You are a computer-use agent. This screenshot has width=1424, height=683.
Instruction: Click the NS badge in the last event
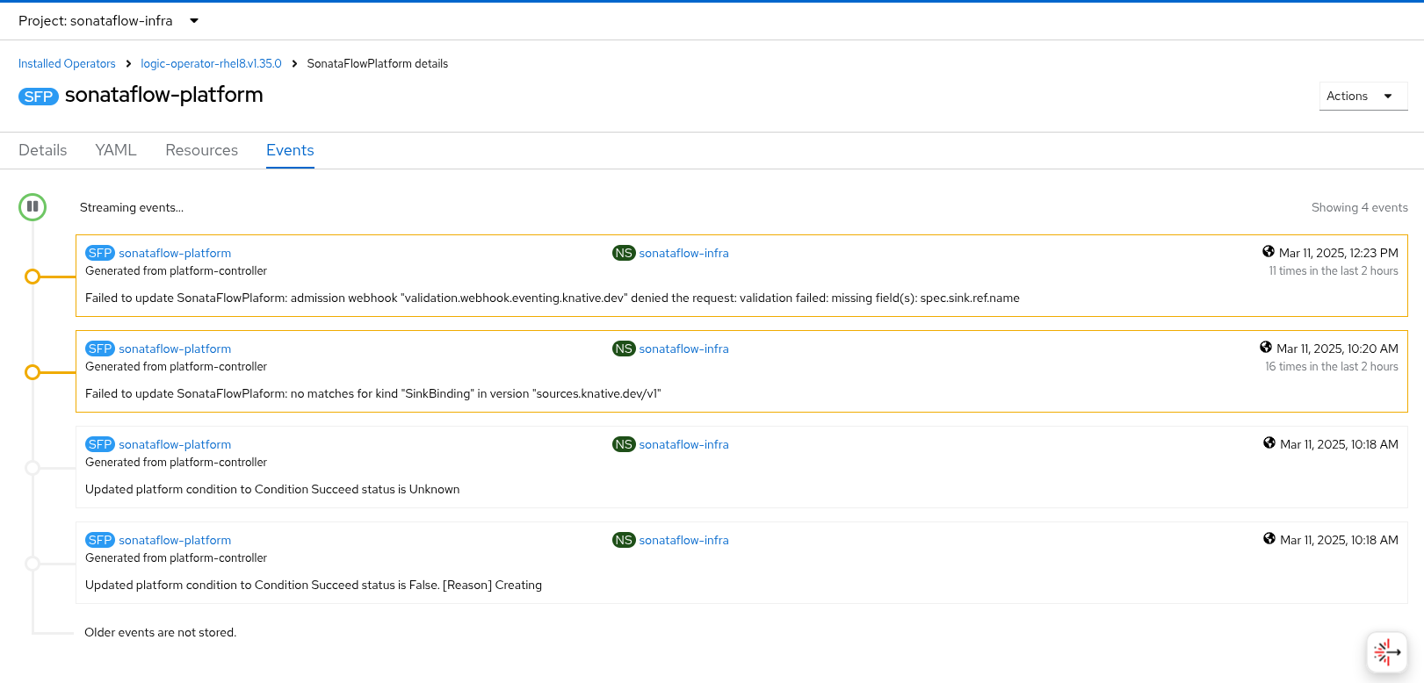[624, 540]
